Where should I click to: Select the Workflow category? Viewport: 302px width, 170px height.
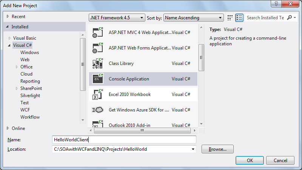click(30, 117)
